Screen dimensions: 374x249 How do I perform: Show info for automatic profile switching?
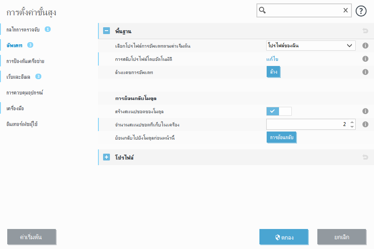[365, 59]
